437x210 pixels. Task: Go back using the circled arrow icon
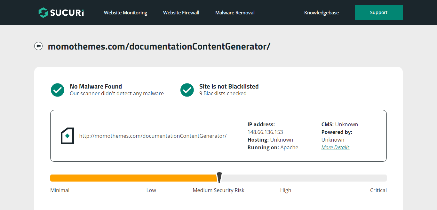click(x=38, y=46)
